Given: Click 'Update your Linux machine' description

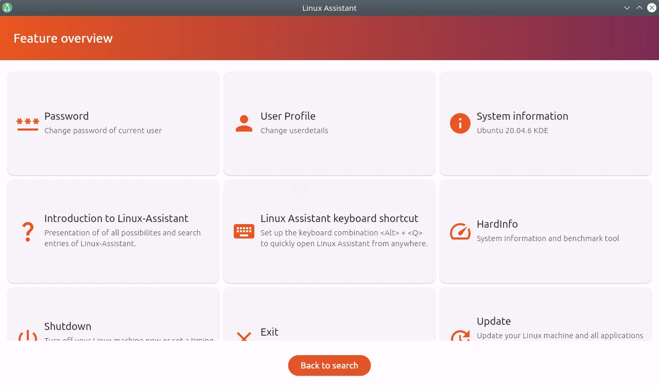Looking at the screenshot, I should [x=560, y=336].
